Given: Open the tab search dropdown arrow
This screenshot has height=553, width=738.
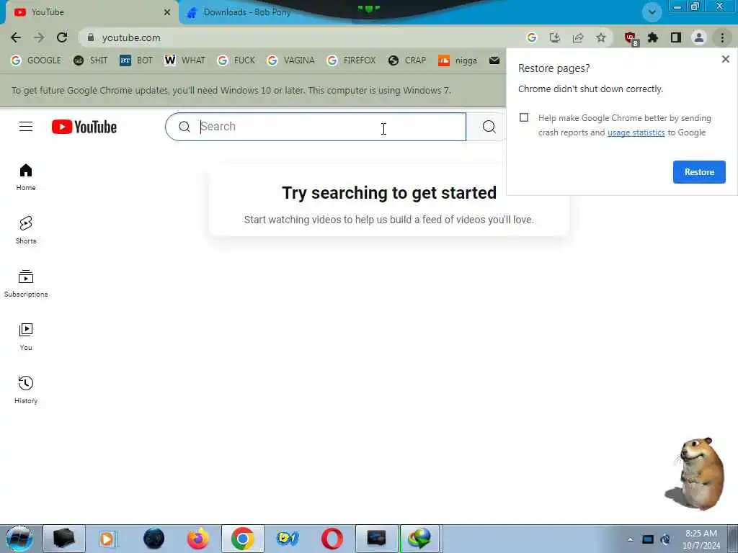Looking at the screenshot, I should click(652, 12).
